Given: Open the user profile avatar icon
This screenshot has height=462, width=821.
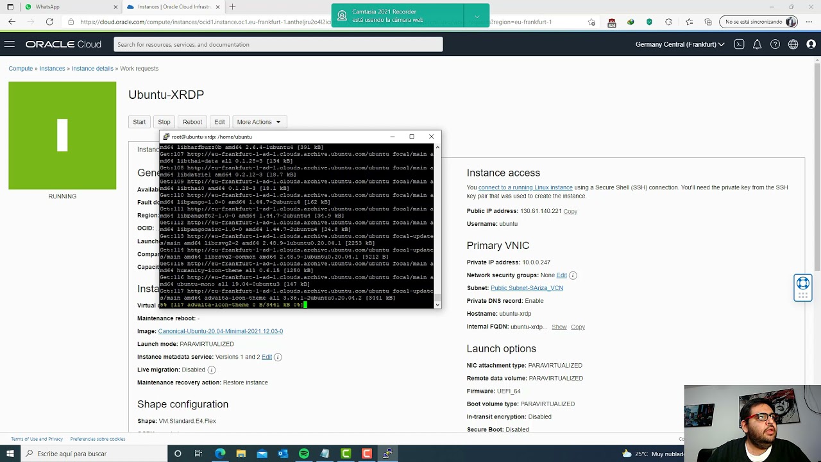Looking at the screenshot, I should [x=811, y=44].
